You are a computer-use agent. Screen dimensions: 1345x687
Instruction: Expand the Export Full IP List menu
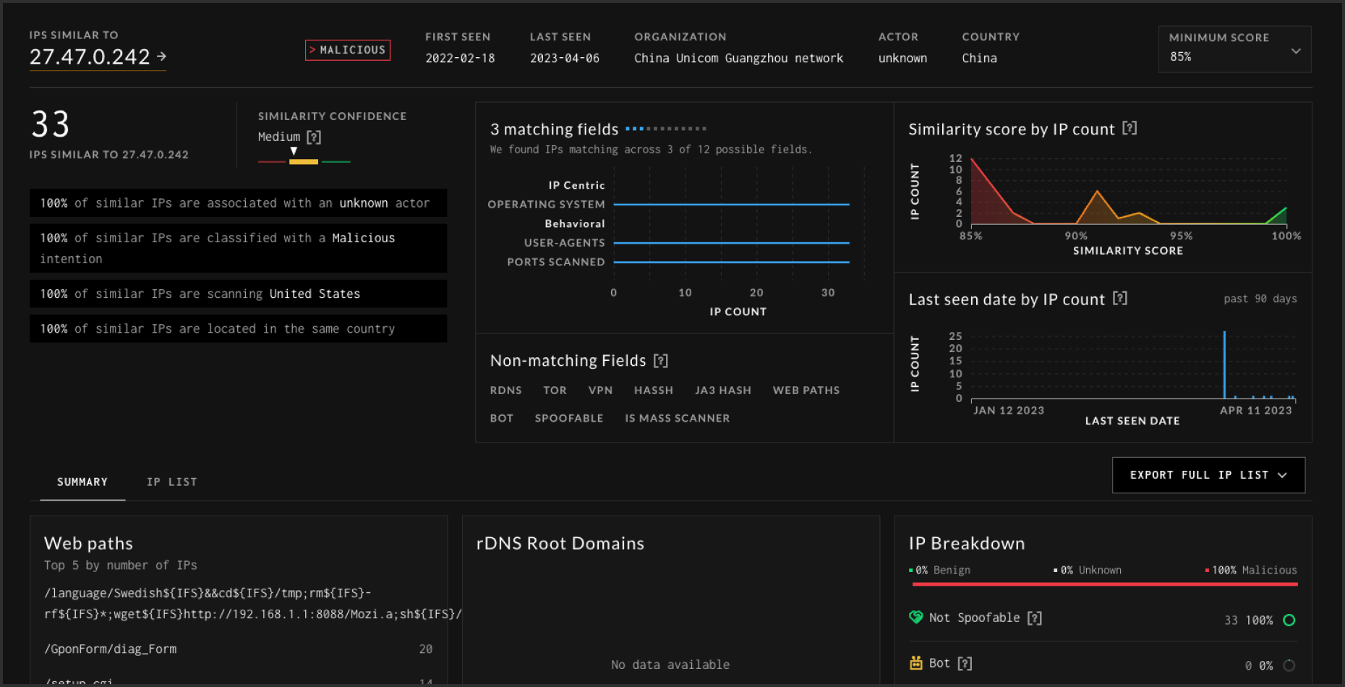[x=1208, y=475]
